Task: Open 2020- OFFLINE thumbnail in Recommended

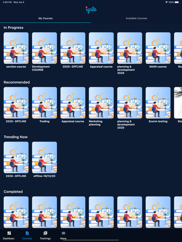Action: coord(16,103)
